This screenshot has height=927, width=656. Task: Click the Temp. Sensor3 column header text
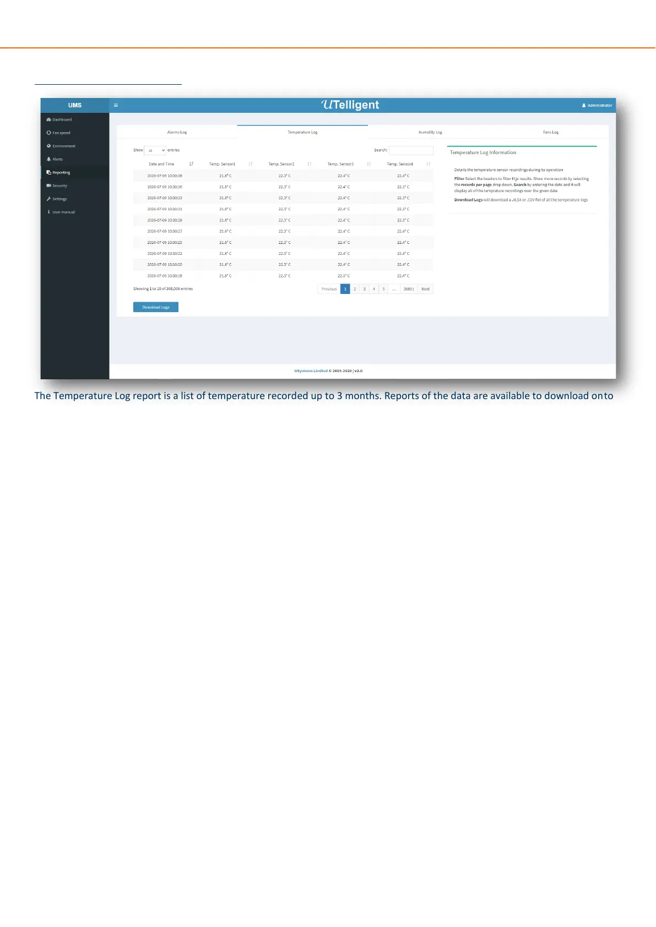tap(340, 164)
